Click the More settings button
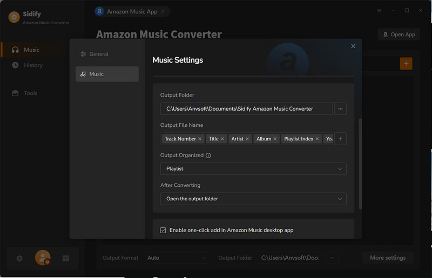This screenshot has height=278, width=432. click(x=388, y=258)
